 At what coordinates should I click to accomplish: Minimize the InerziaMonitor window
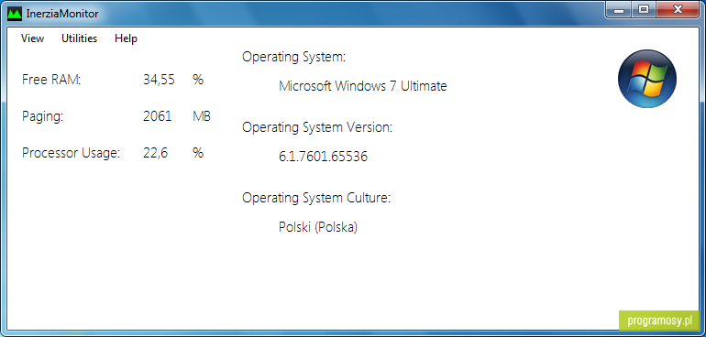pos(619,10)
